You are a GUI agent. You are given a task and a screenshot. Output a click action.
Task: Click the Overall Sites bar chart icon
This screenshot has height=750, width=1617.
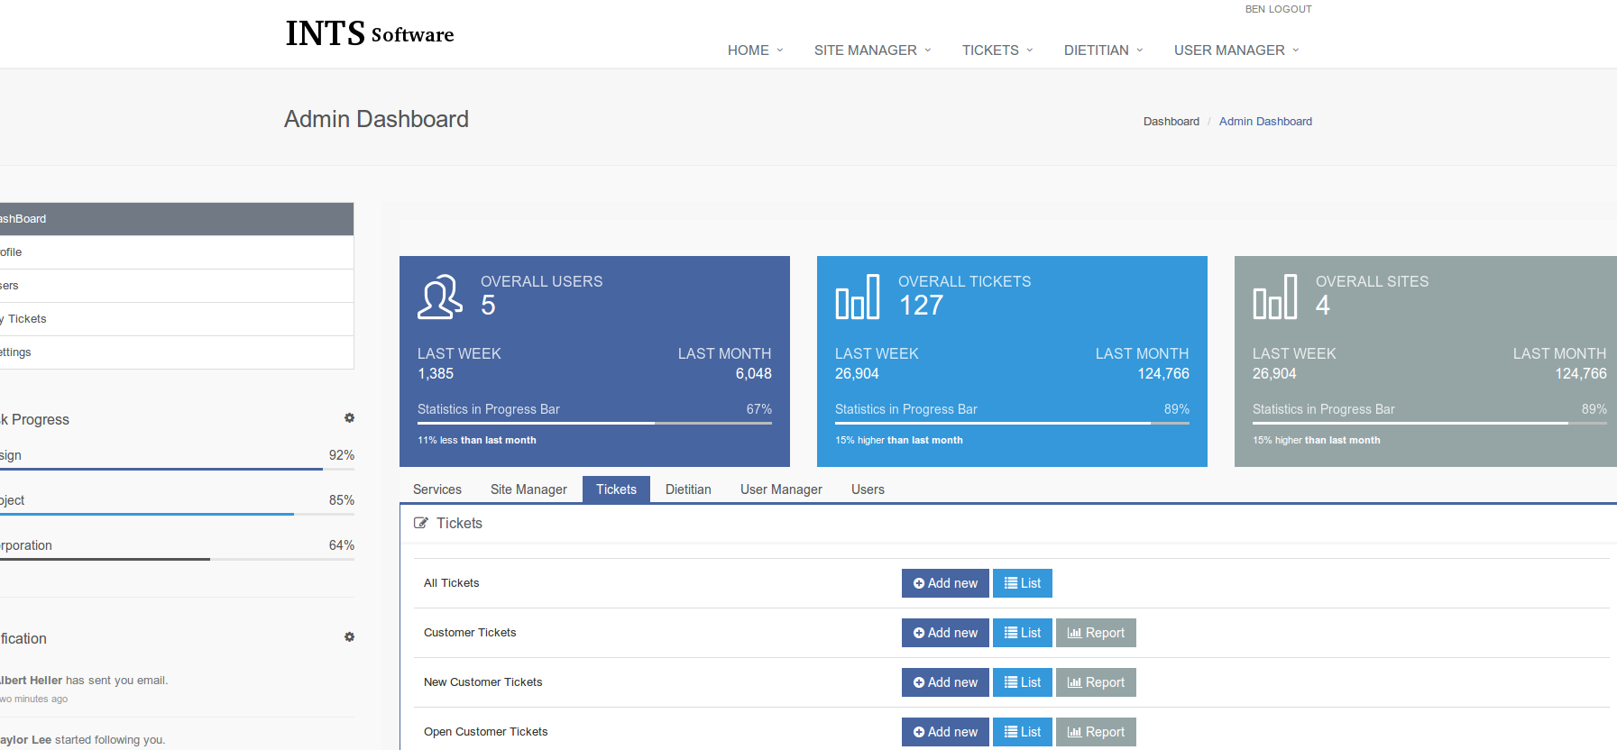point(1274,297)
